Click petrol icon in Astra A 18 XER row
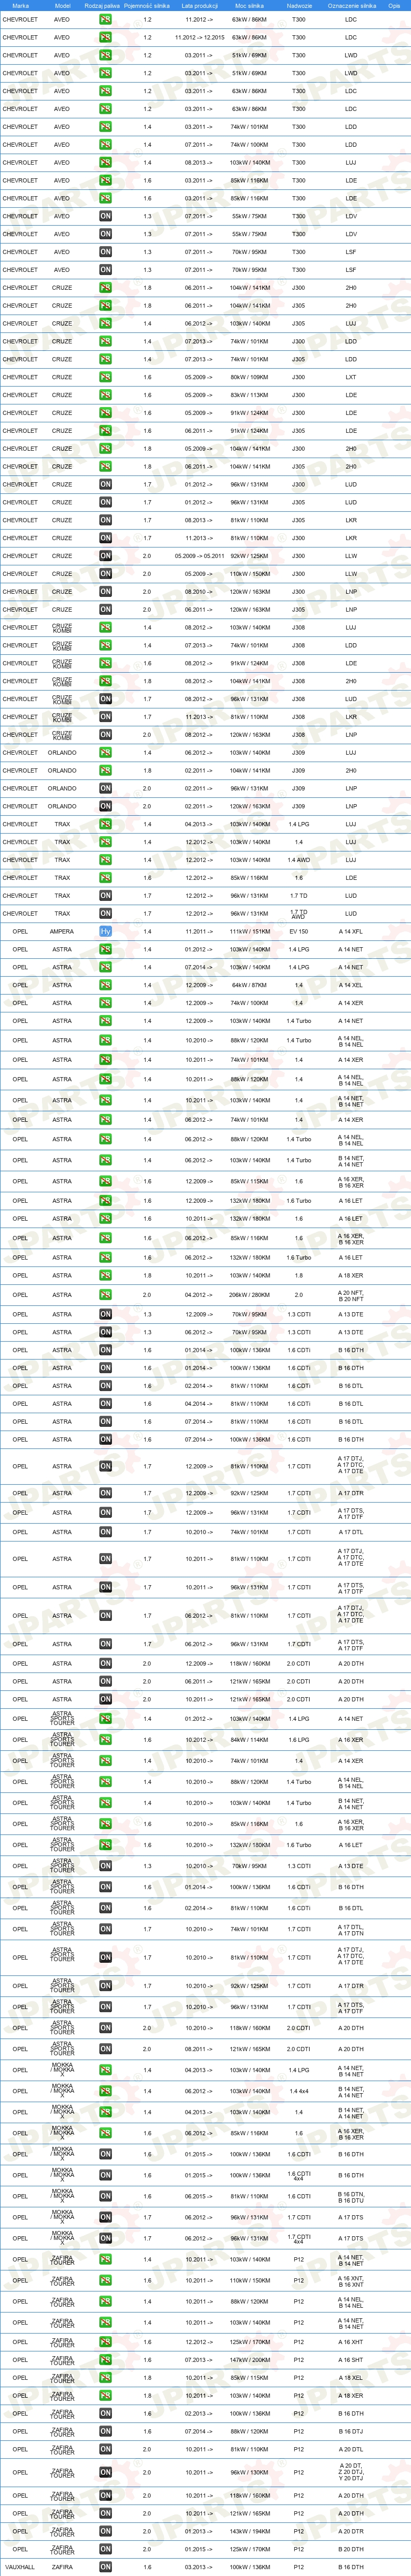The height and width of the screenshot is (2576, 411). (105, 1275)
